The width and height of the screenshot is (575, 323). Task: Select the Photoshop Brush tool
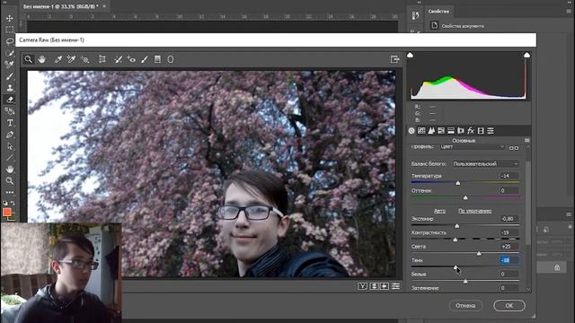tap(10, 76)
